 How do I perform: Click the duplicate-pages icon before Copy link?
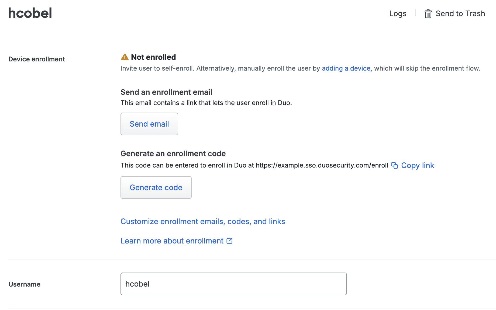(395, 165)
